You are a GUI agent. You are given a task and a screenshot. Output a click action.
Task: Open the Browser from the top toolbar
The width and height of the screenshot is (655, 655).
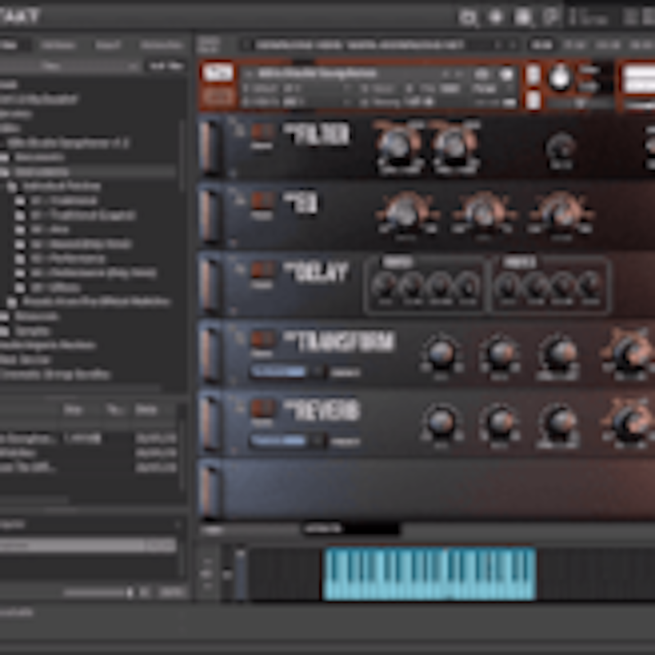coord(469,16)
